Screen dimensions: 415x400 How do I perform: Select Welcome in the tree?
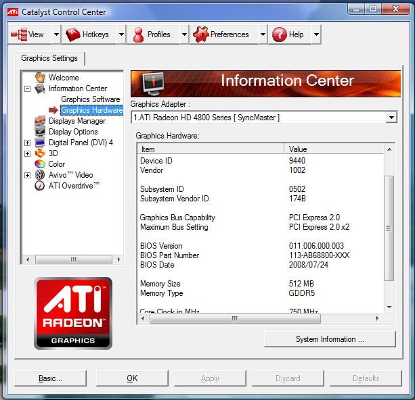(x=64, y=78)
